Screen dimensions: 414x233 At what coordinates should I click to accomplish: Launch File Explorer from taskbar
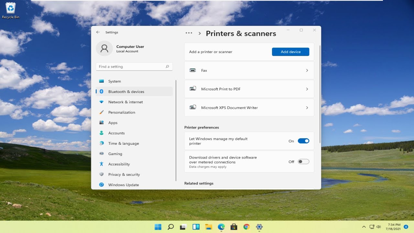coord(209,227)
